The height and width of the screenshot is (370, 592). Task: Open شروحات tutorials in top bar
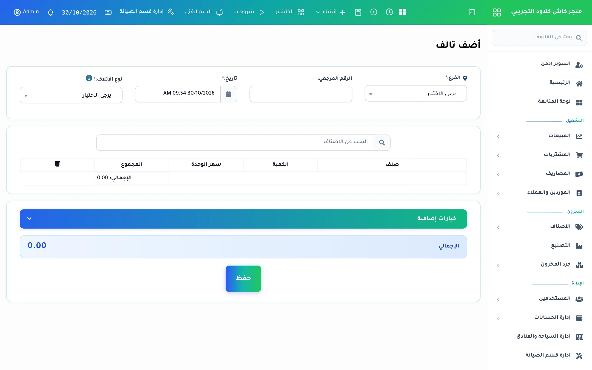point(249,12)
